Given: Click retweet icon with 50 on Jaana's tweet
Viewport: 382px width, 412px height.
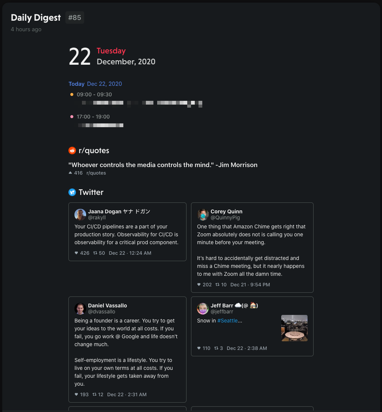Looking at the screenshot, I should [x=95, y=253].
